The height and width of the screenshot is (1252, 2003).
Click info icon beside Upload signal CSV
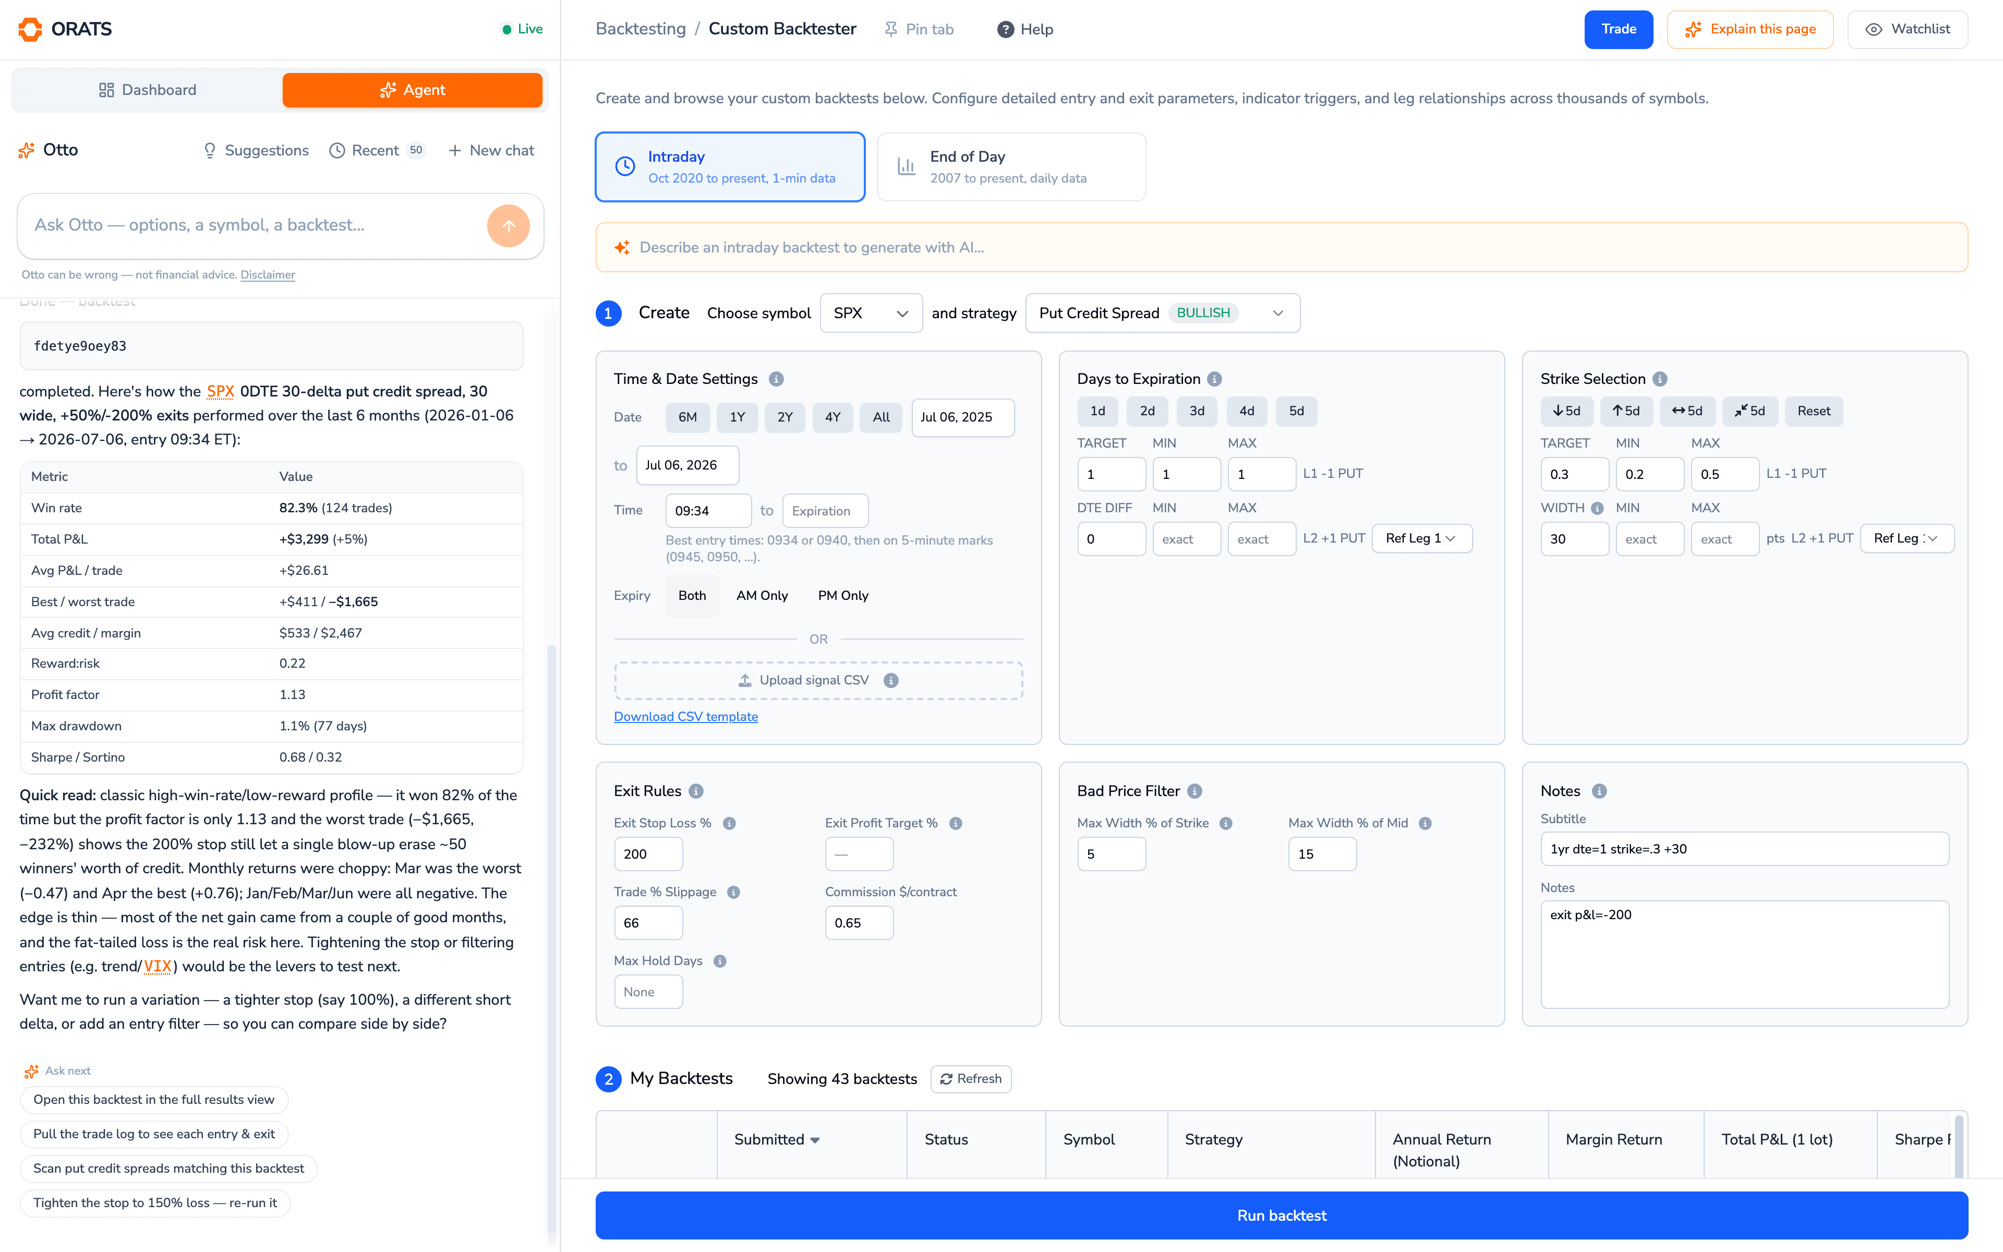(890, 680)
